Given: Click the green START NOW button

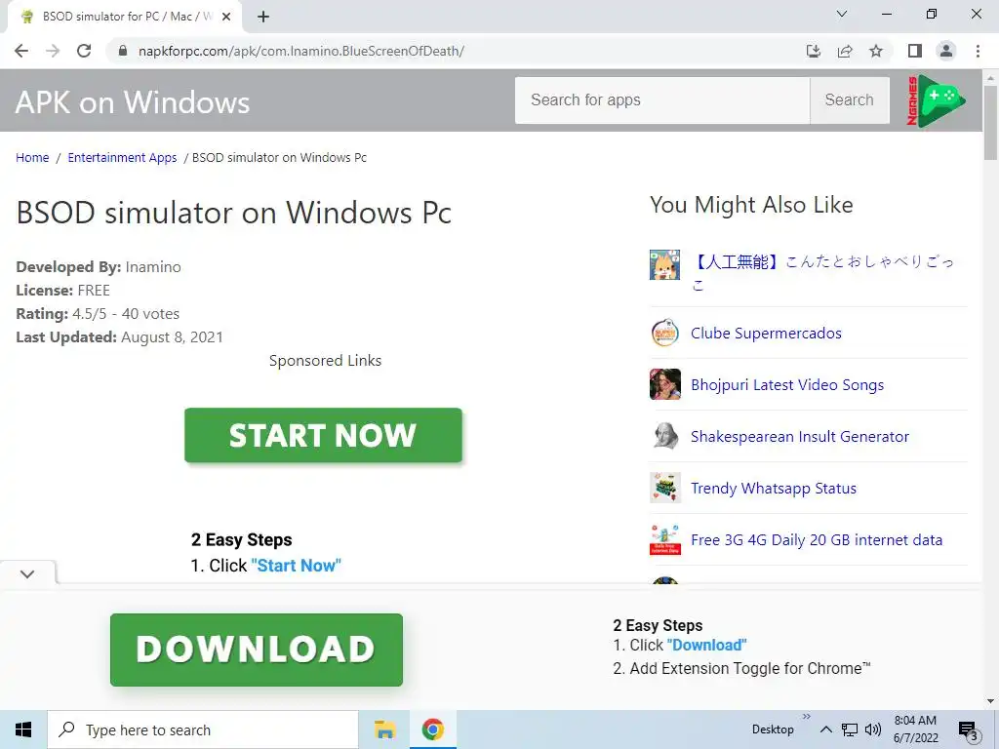Looking at the screenshot, I should [x=323, y=435].
